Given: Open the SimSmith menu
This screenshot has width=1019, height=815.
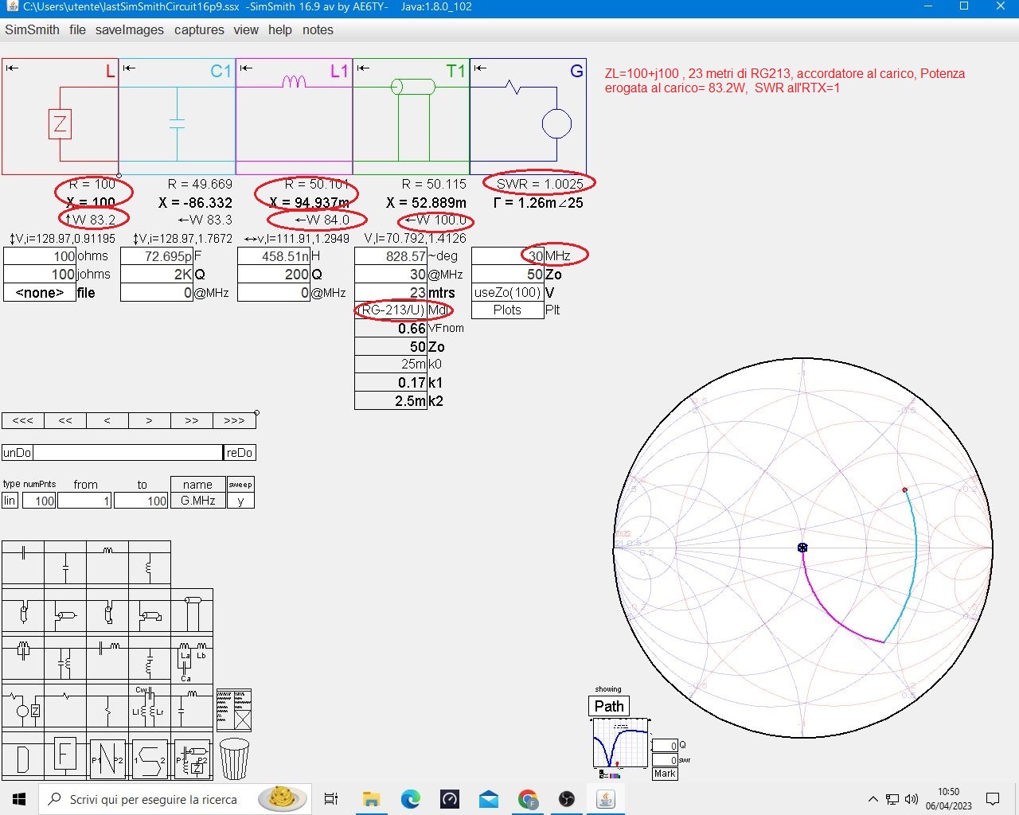Looking at the screenshot, I should point(32,29).
